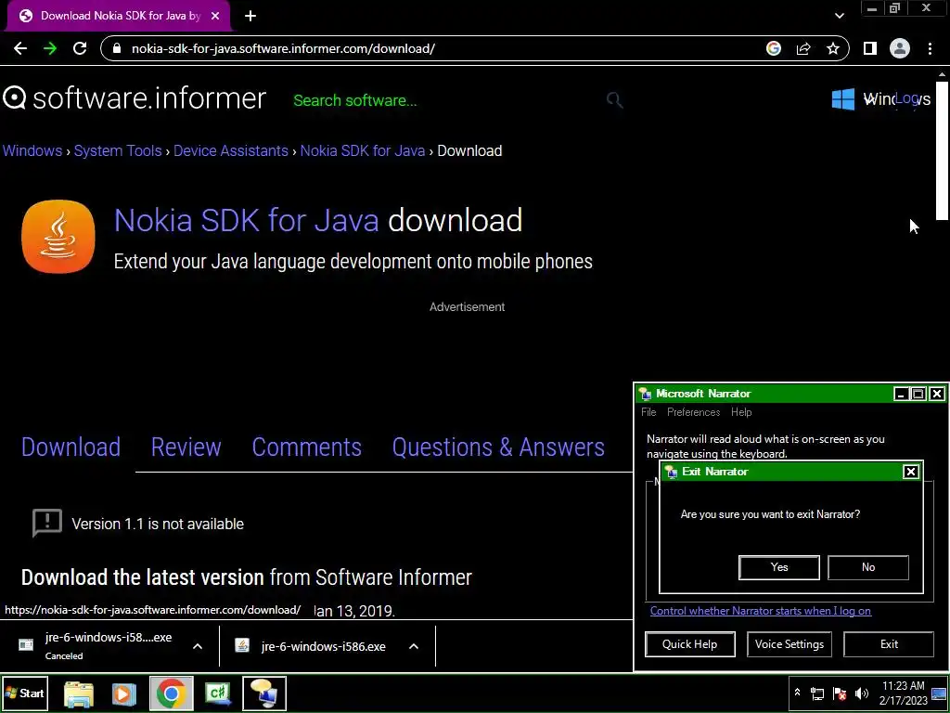950x713 pixels.
Task: Open the tab search dropdown
Action: 839,17
